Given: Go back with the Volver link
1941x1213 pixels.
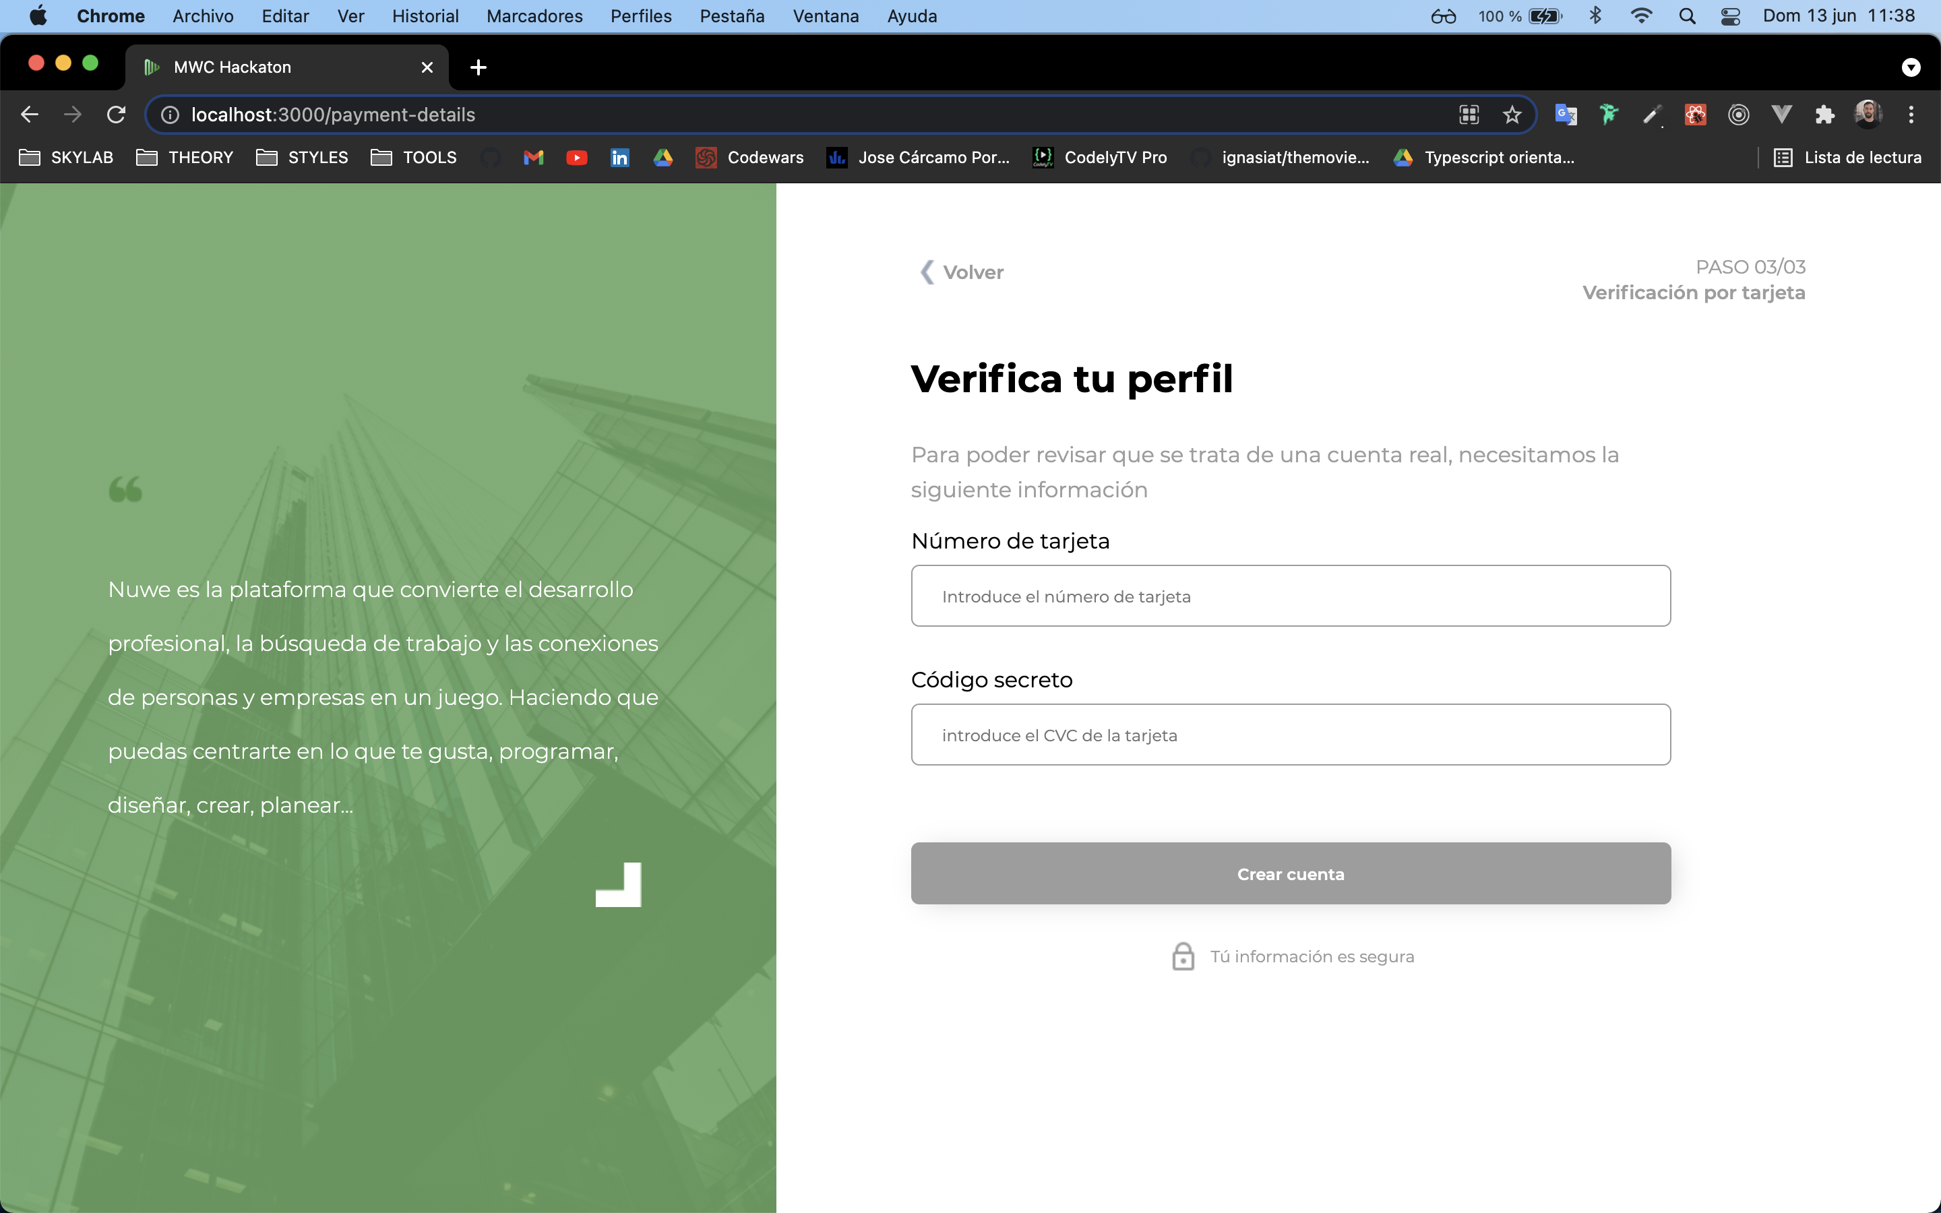Looking at the screenshot, I should tap(962, 272).
